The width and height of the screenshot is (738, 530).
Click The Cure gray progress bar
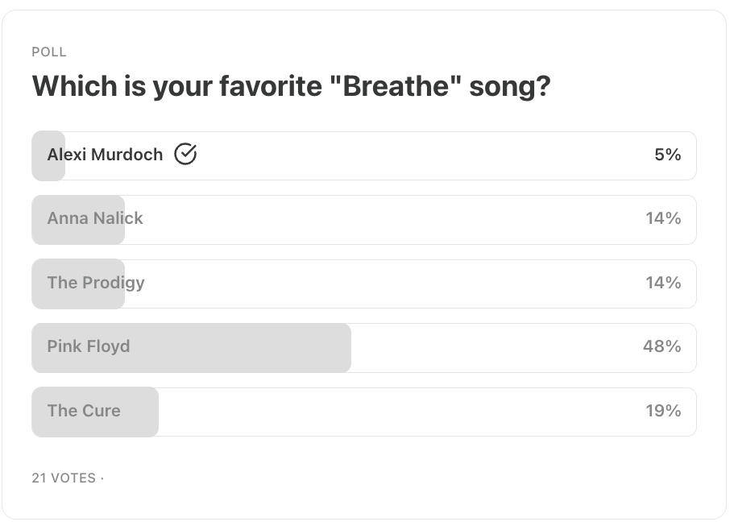(95, 412)
